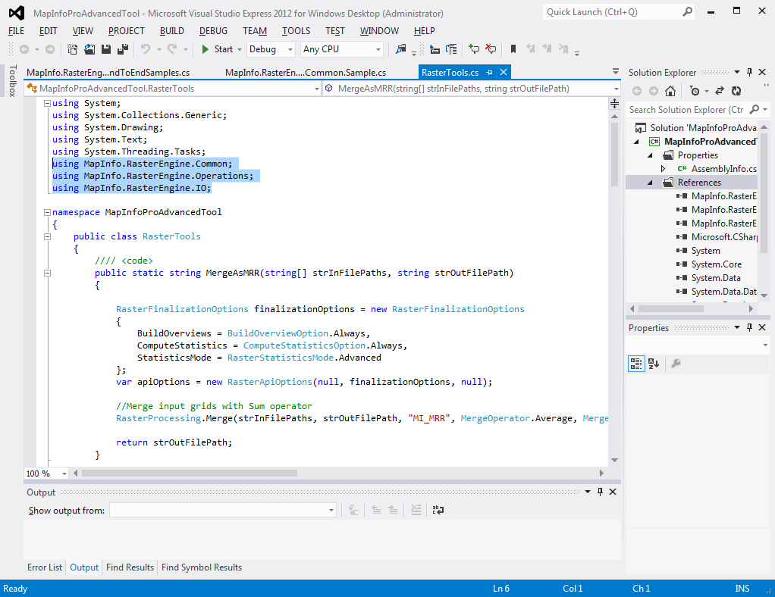Click the Undo arrow icon
The width and height of the screenshot is (775, 597).
coord(146,49)
